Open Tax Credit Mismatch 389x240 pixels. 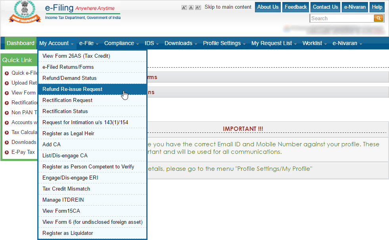point(92,189)
